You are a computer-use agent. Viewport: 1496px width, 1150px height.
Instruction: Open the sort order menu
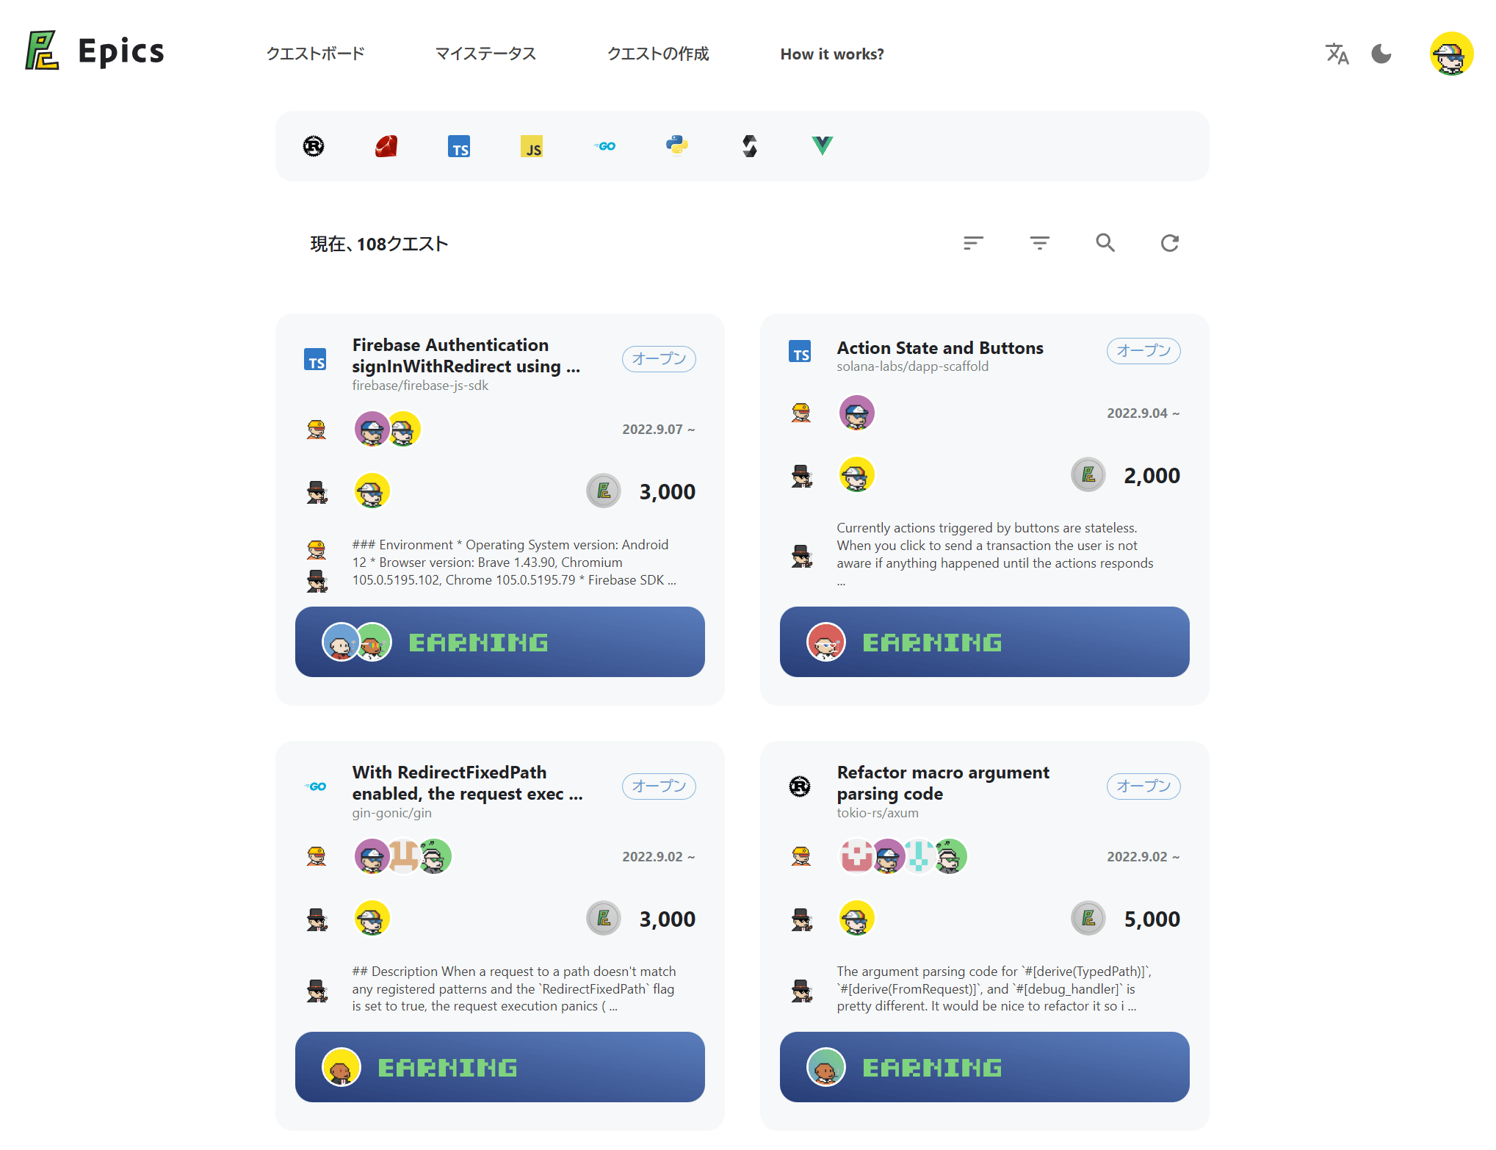tap(974, 243)
